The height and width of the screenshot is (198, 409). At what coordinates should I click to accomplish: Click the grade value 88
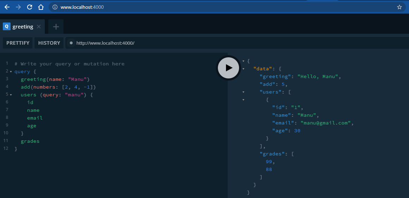coord(269,170)
